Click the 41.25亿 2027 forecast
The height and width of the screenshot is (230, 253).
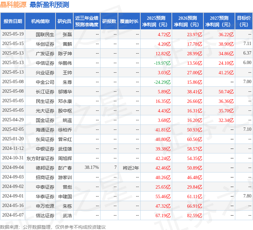[x=226, y=73]
